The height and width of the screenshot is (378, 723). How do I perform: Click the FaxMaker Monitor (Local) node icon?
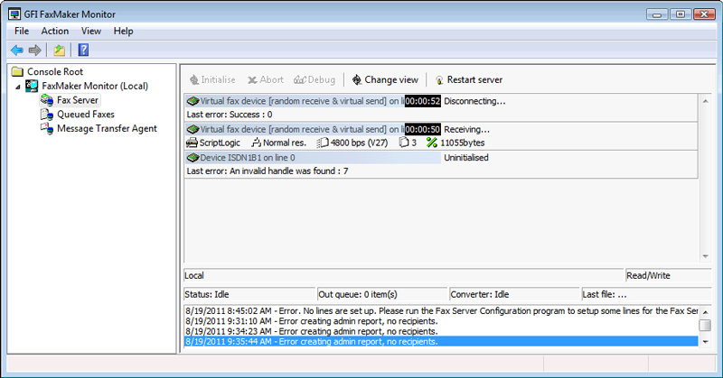[x=32, y=86]
